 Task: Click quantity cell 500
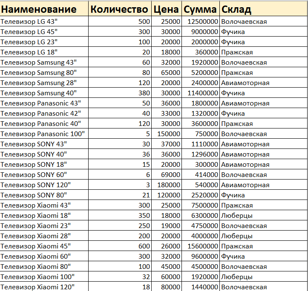(120, 21)
